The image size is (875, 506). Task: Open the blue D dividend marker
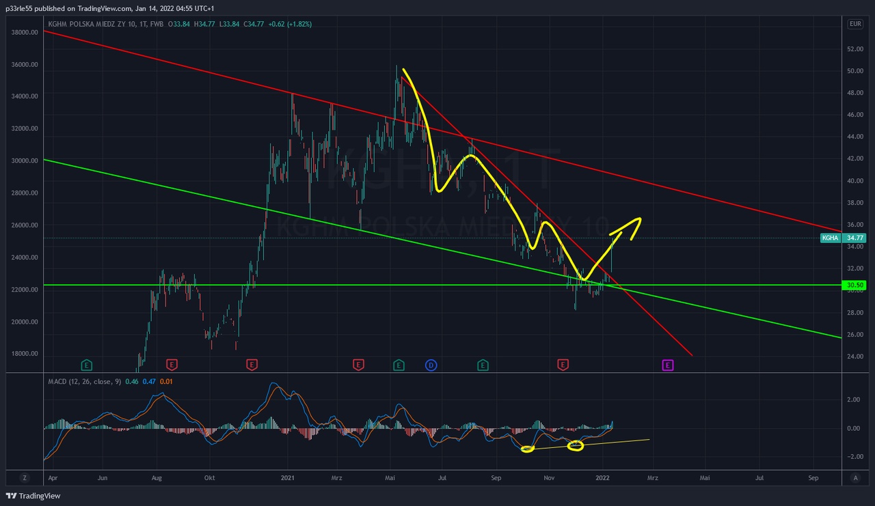[431, 365]
